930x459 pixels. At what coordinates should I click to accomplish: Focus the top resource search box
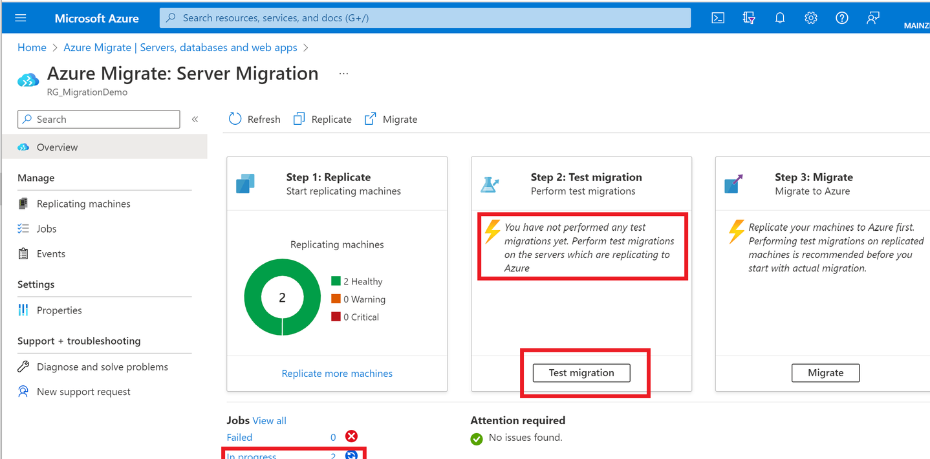(425, 18)
